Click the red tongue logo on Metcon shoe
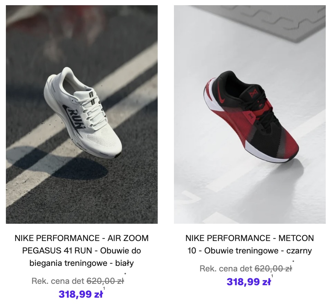 click(252, 94)
